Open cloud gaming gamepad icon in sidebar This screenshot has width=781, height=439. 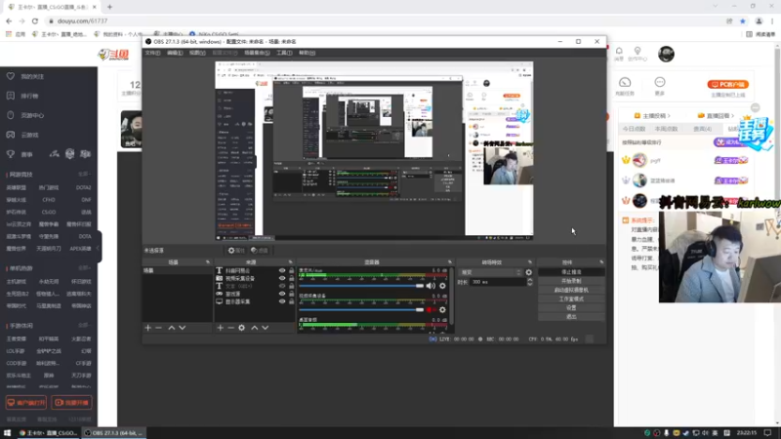[x=11, y=135]
